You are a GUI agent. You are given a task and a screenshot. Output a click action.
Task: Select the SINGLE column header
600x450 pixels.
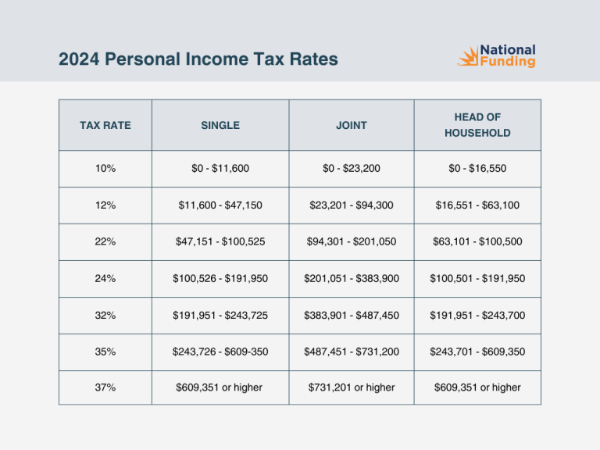point(220,125)
